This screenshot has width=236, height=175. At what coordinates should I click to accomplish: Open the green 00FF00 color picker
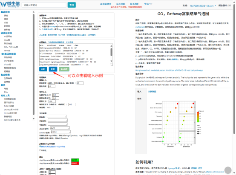75,160
